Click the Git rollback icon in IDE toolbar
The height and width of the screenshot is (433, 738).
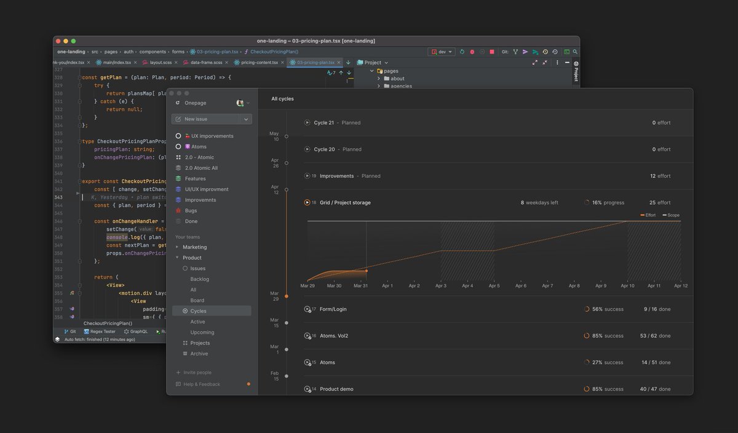coord(555,52)
